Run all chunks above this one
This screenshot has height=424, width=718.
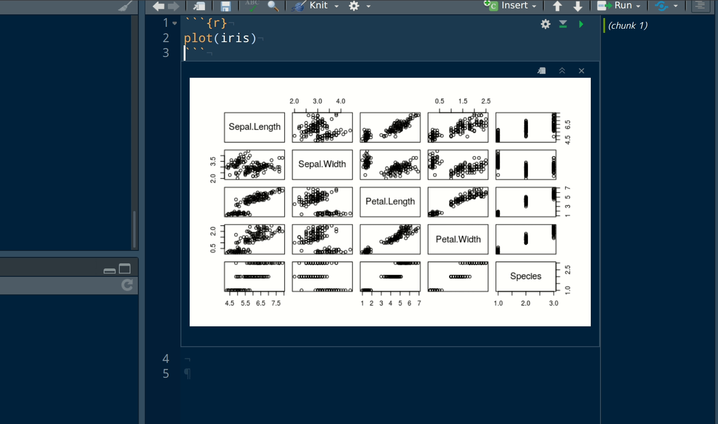pos(563,24)
